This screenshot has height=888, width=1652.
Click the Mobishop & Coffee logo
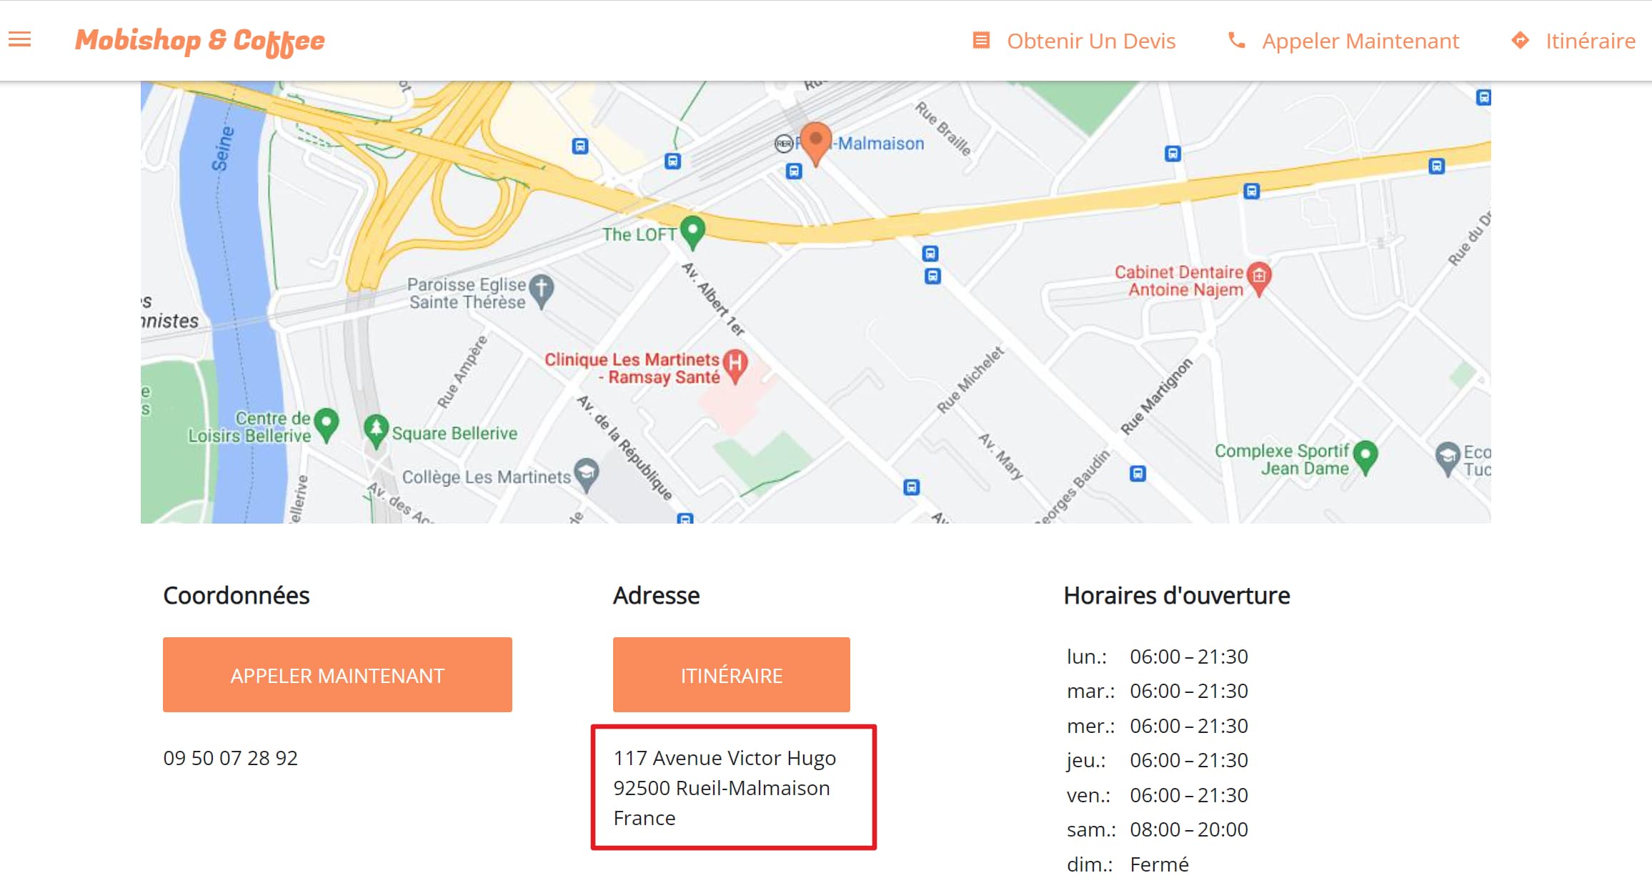point(200,41)
